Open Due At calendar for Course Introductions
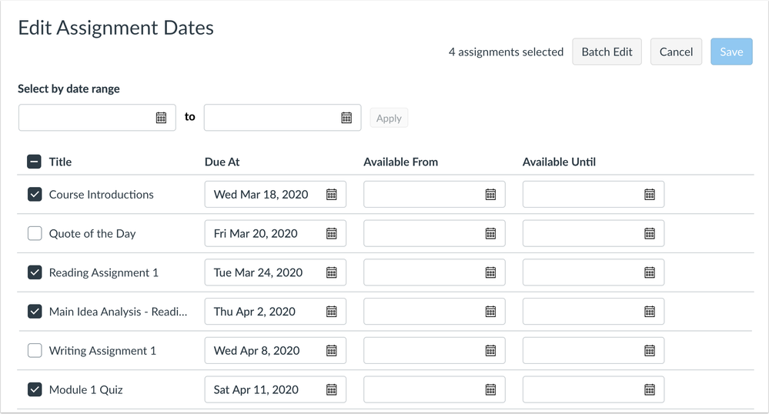769x414 pixels. coord(332,194)
